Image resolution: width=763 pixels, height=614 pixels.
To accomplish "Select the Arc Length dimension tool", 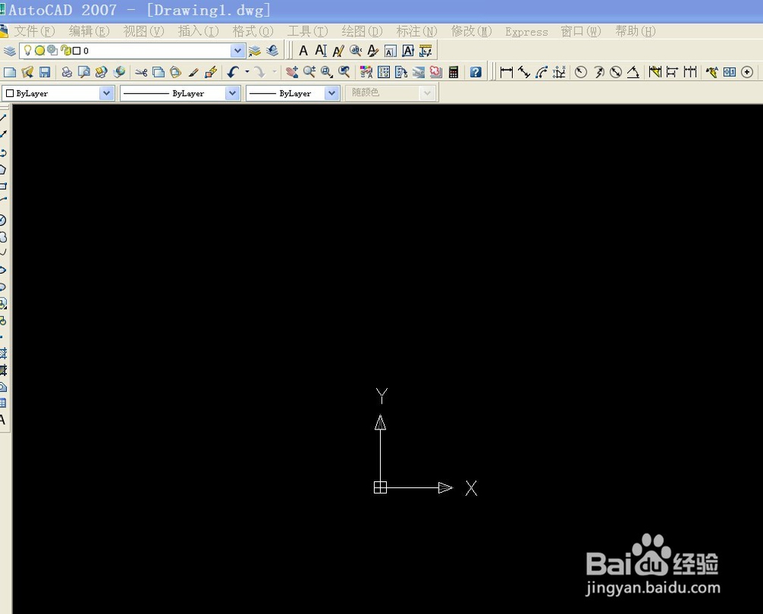I will tap(542, 72).
